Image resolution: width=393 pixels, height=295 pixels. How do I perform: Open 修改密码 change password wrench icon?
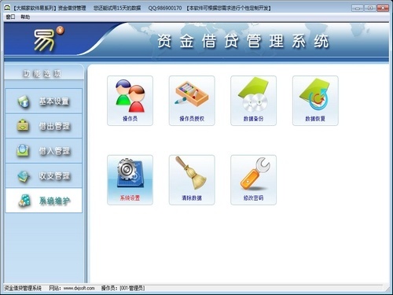[253, 180]
